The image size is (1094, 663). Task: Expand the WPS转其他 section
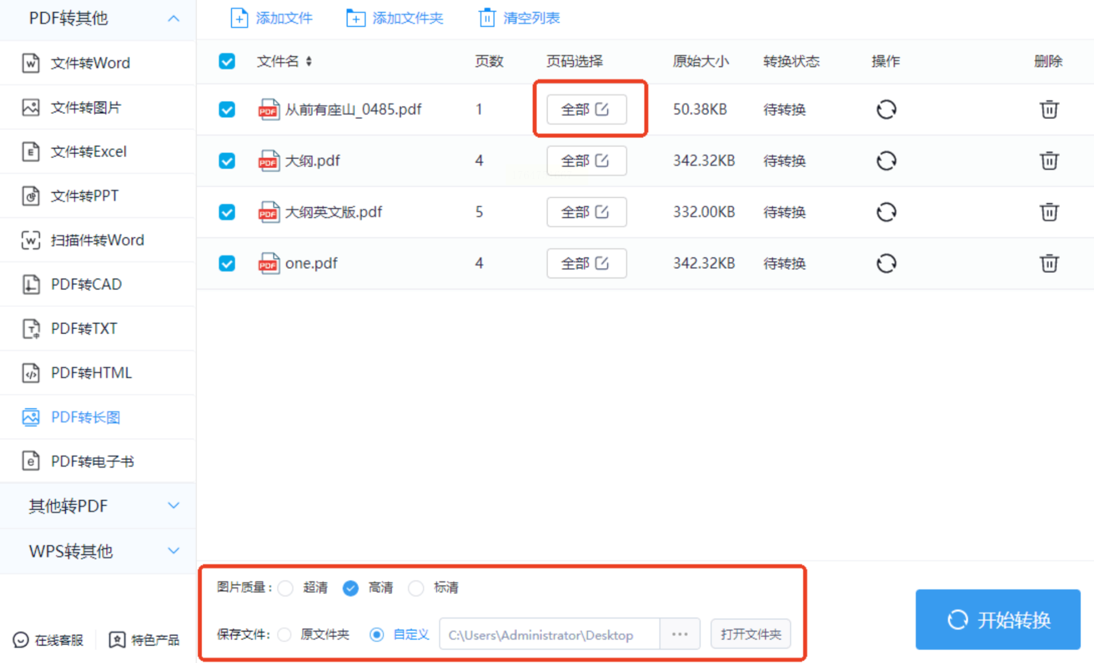(x=173, y=551)
